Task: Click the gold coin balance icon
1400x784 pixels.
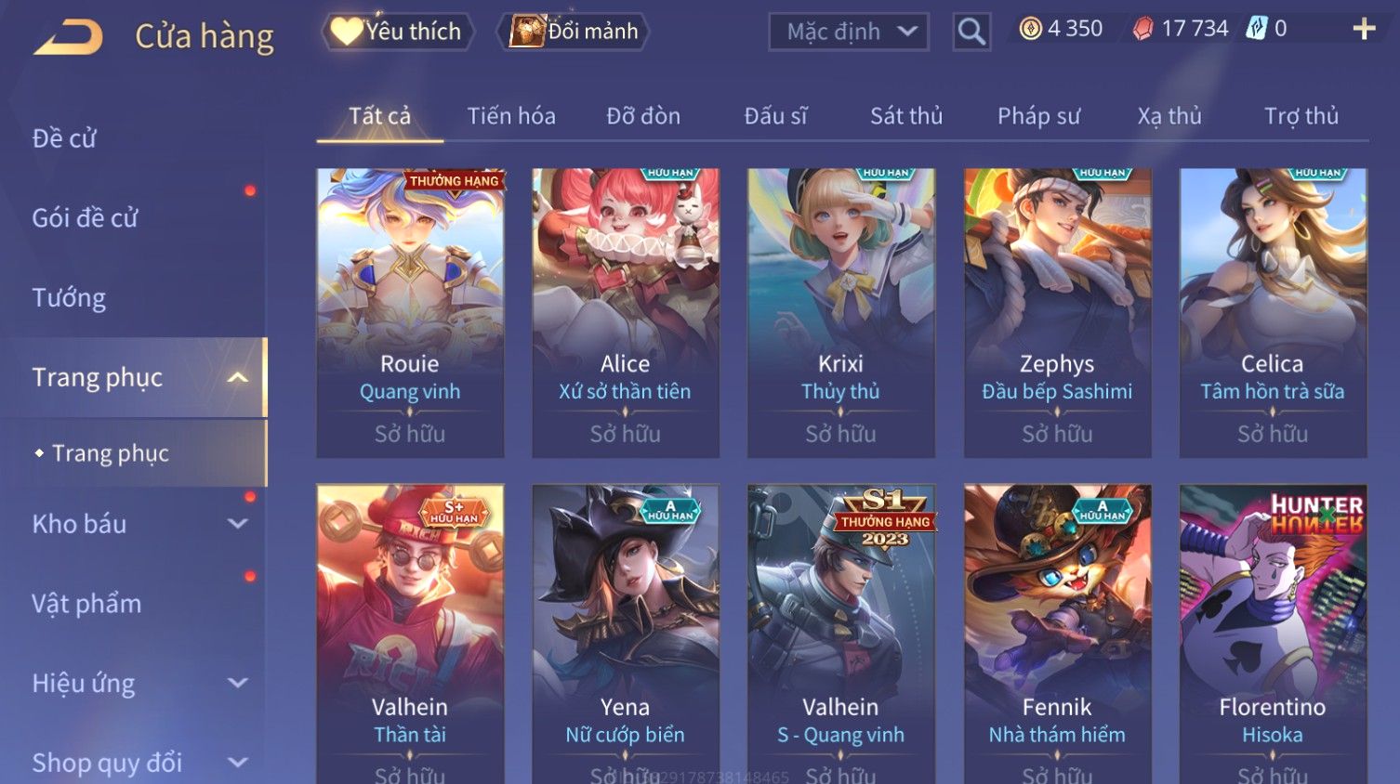Action: [x=1030, y=29]
